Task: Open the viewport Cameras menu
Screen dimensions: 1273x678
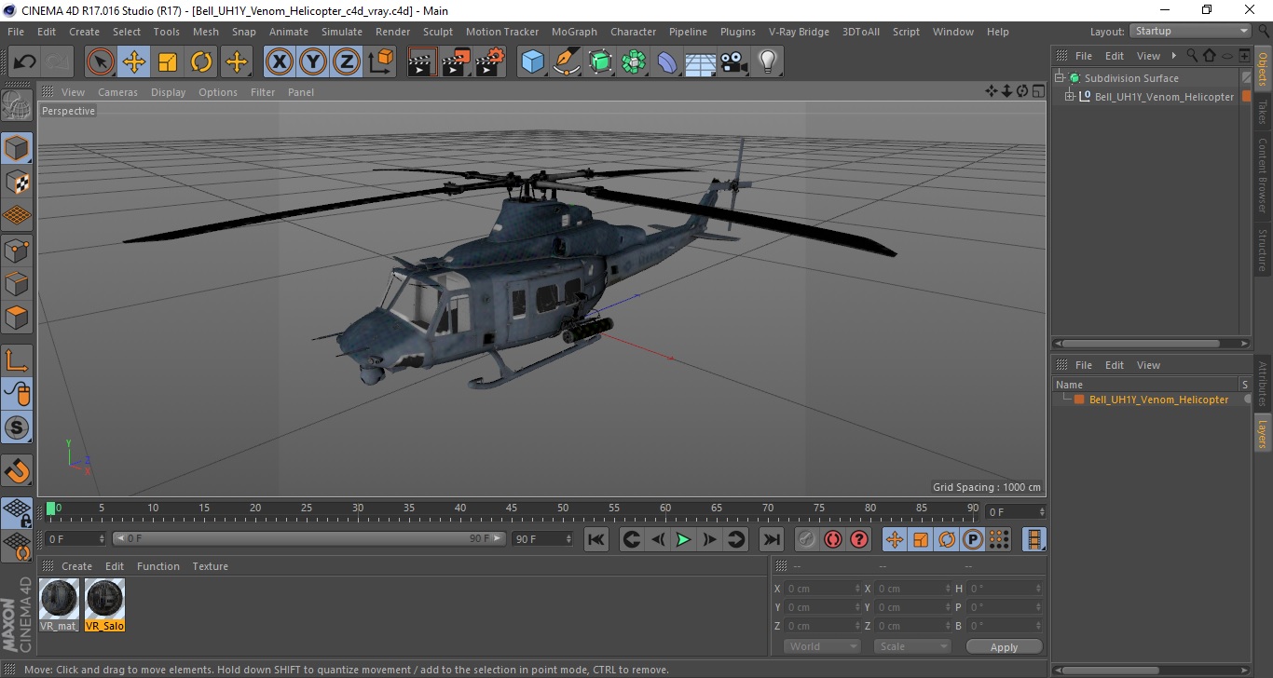Action: click(117, 92)
